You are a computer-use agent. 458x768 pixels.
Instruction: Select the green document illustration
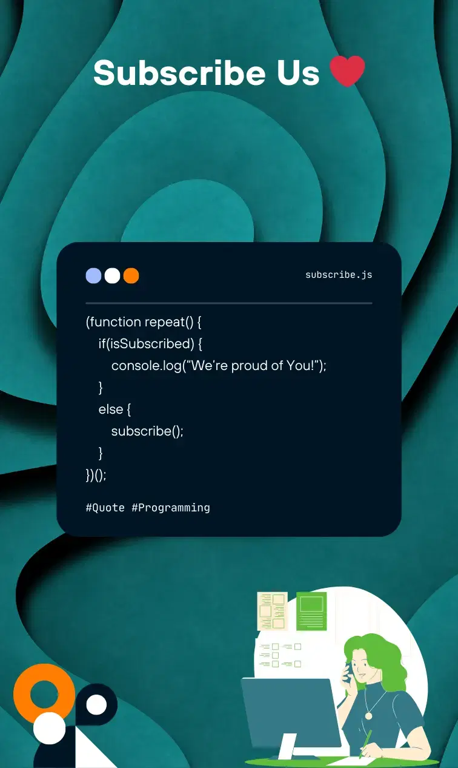pyautogui.click(x=311, y=611)
